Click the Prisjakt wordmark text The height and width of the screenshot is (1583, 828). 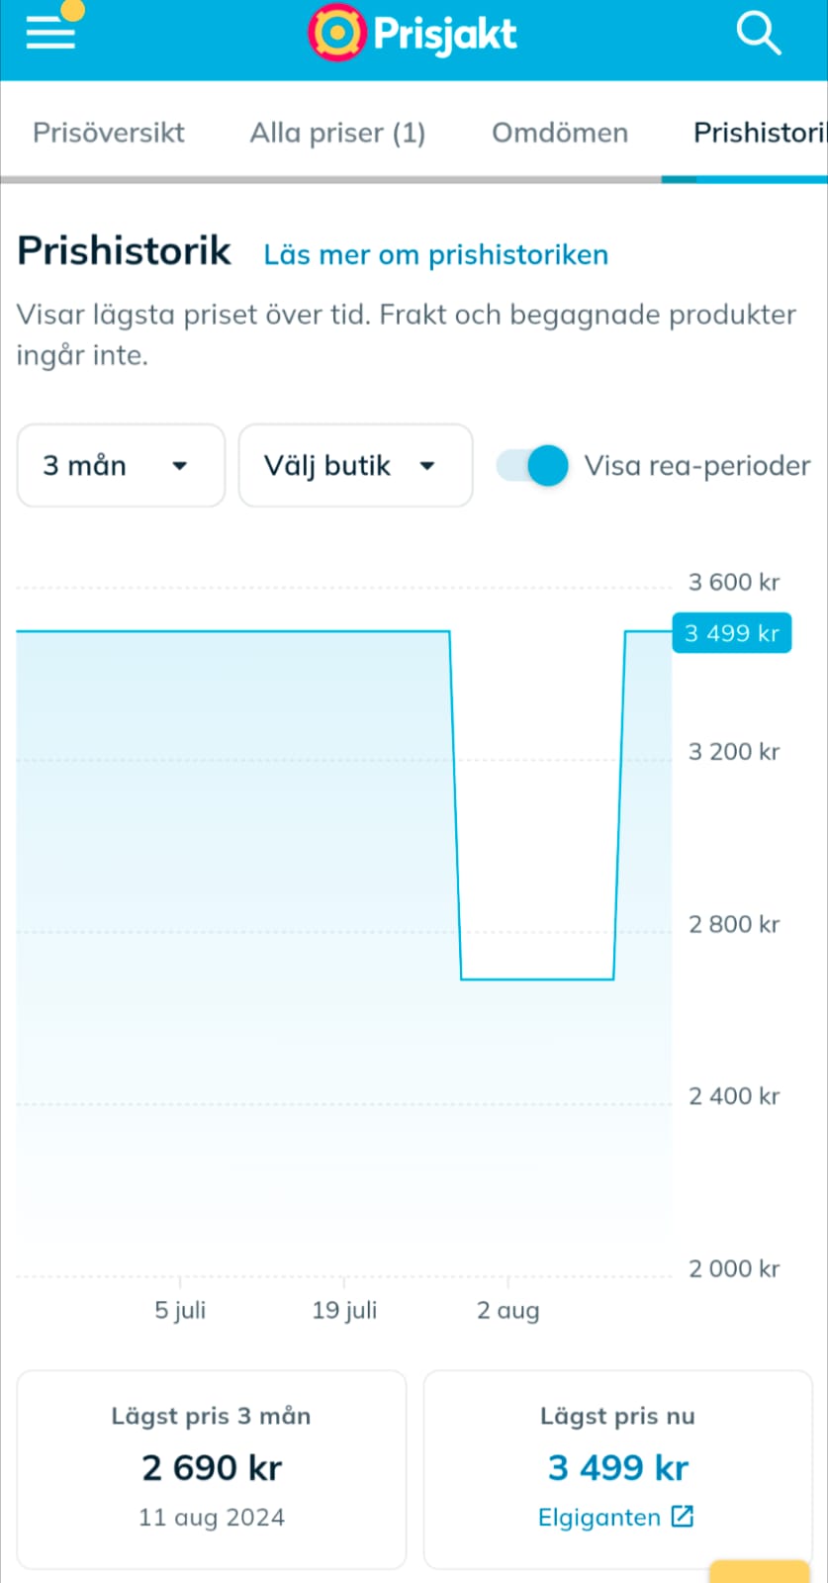(445, 34)
